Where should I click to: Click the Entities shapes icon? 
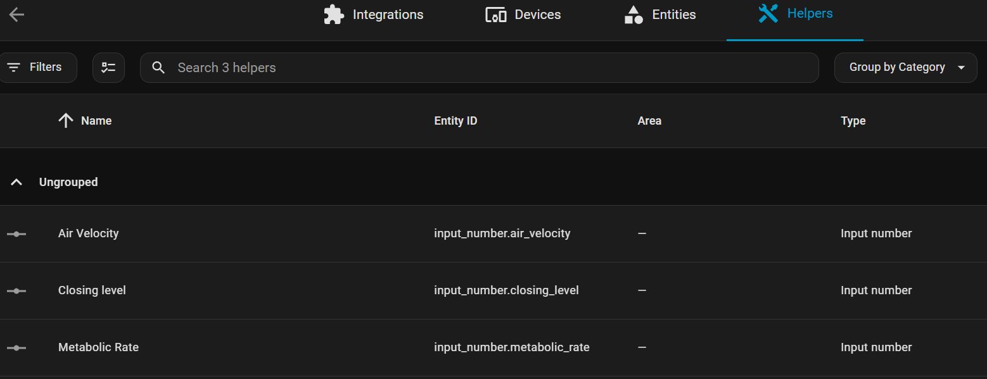click(x=634, y=15)
